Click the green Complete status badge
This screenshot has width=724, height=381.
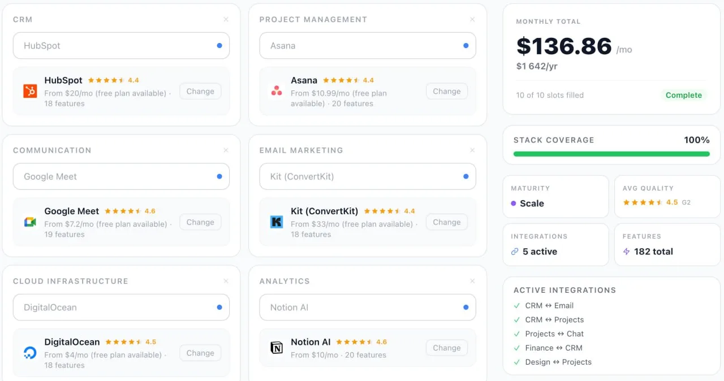684,95
